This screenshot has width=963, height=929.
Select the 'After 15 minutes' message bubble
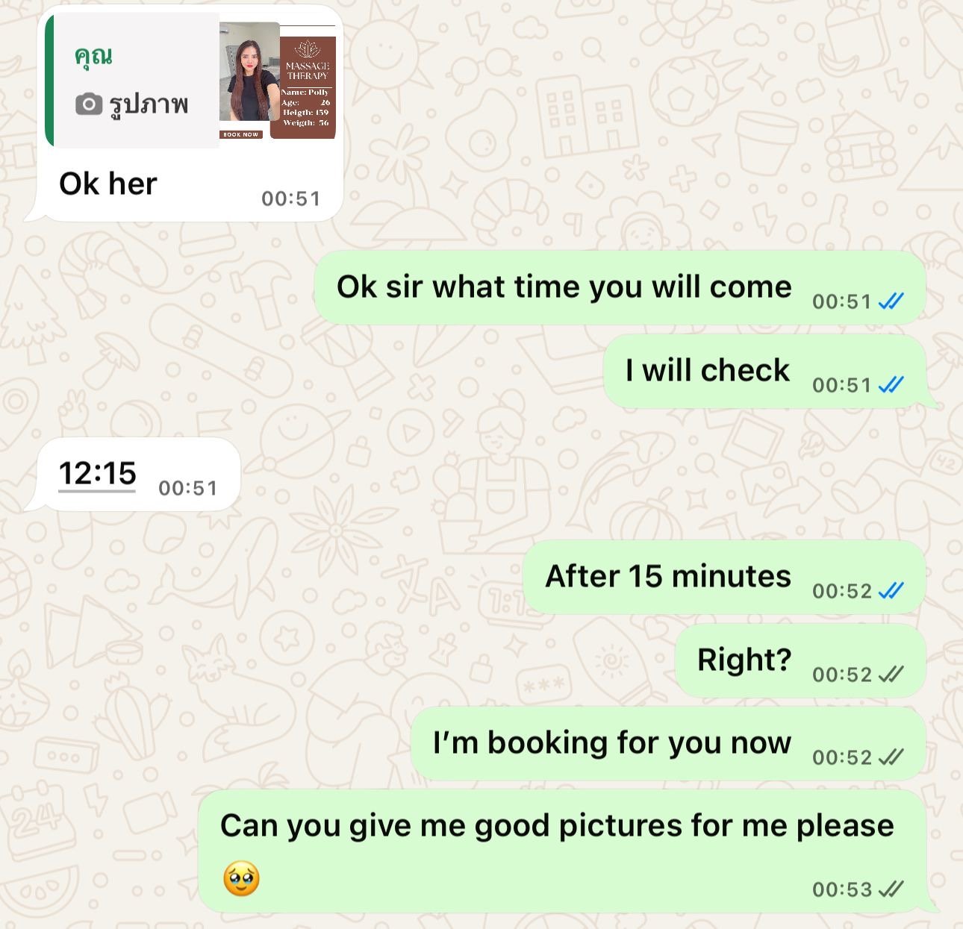(724, 577)
